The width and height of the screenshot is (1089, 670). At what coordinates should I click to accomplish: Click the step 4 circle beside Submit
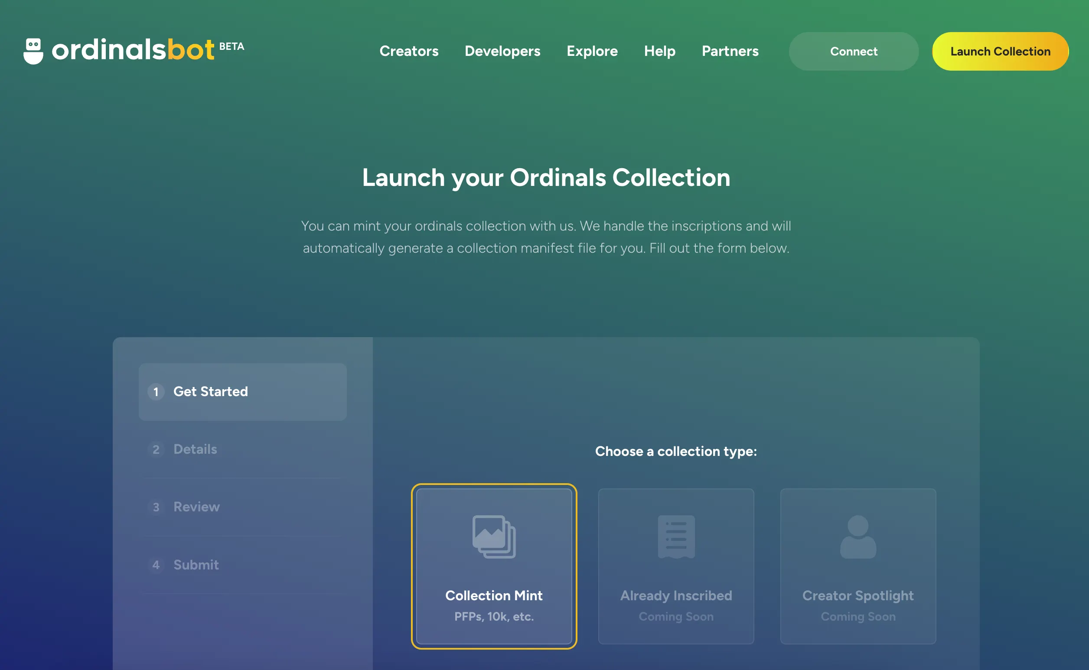click(156, 565)
